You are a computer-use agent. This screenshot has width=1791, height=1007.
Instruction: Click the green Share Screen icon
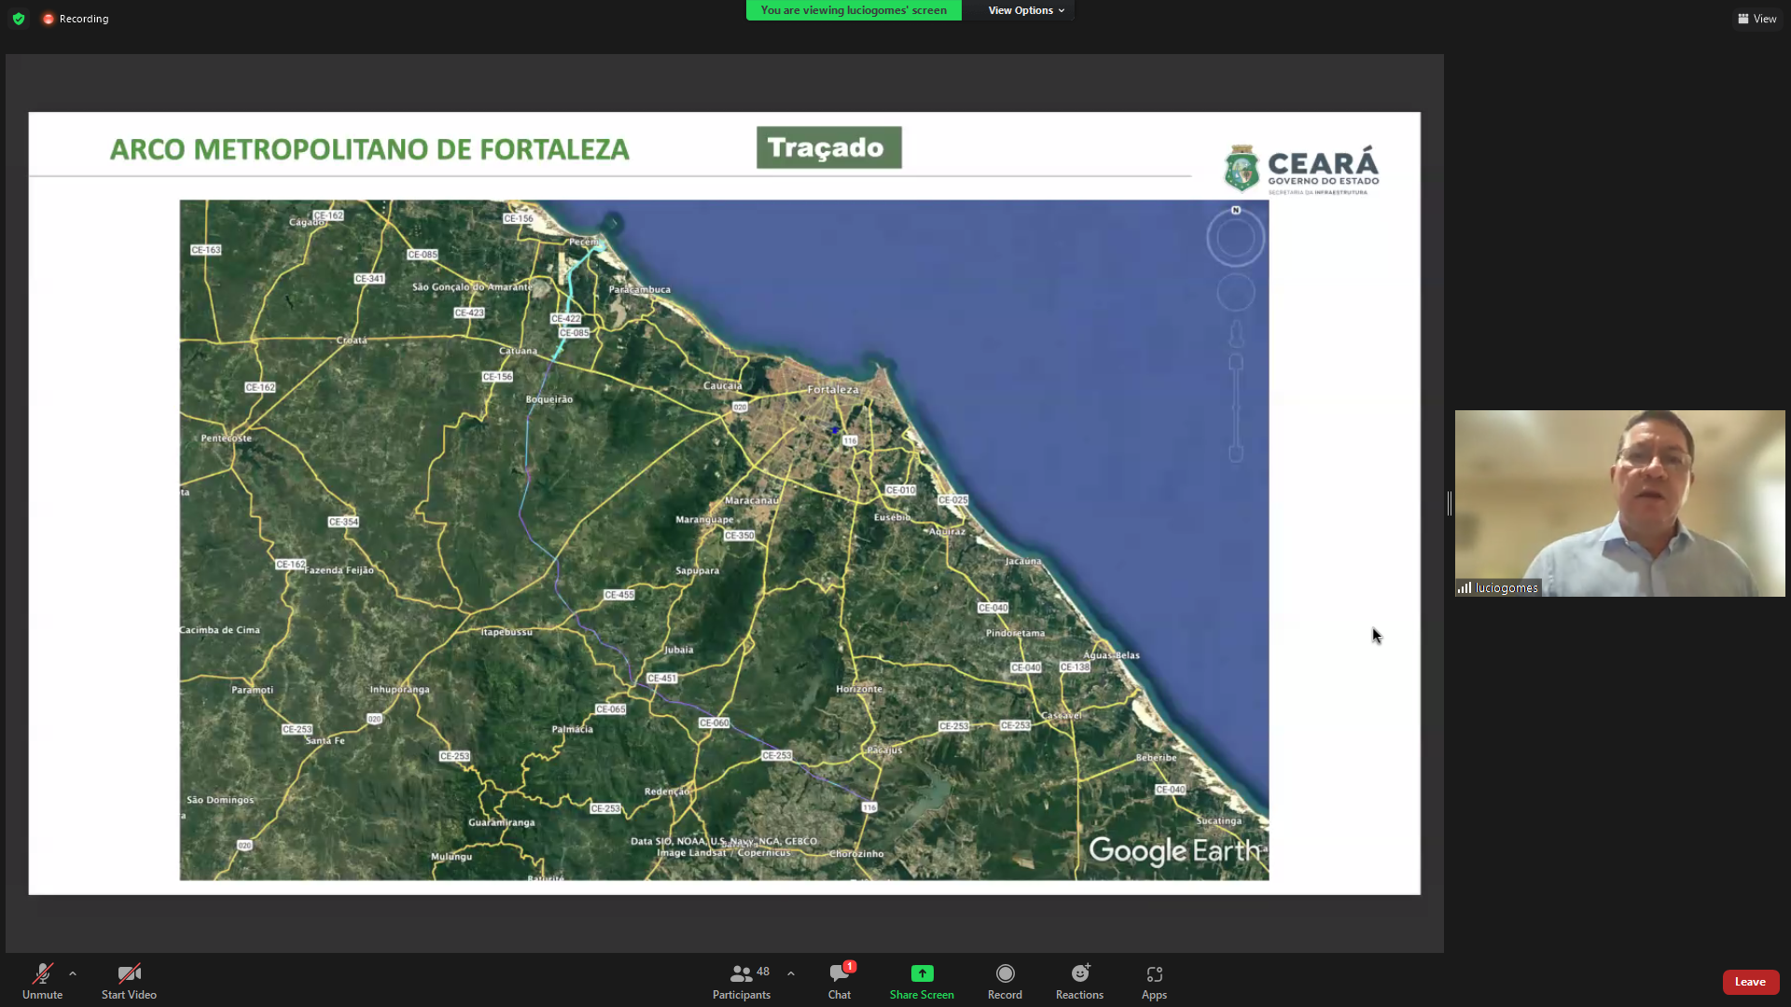click(x=922, y=973)
